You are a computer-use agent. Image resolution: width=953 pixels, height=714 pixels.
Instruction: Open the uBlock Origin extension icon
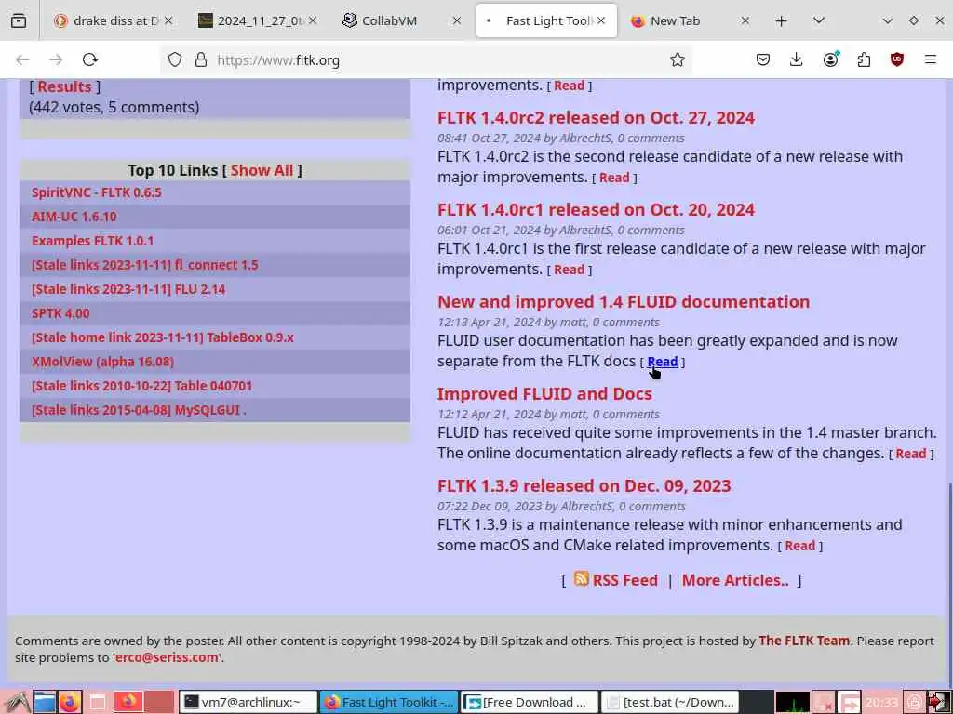897,59
